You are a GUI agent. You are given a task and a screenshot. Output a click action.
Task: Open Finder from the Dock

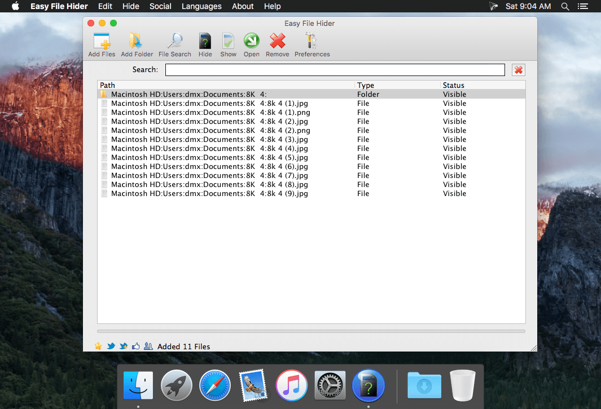coord(138,385)
